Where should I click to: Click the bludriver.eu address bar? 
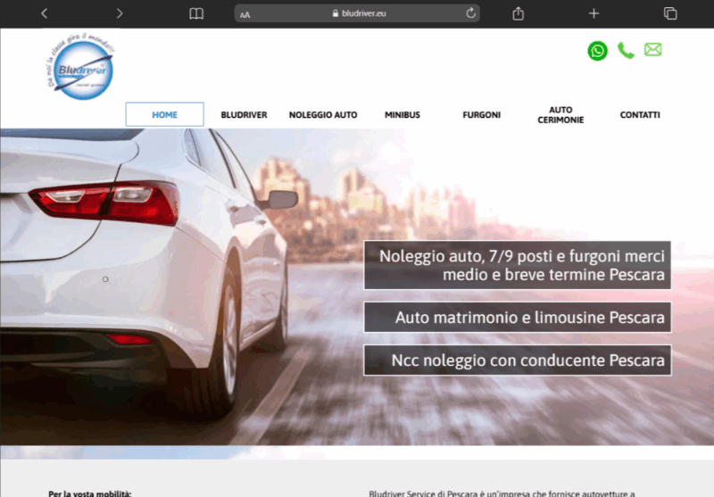click(x=357, y=13)
